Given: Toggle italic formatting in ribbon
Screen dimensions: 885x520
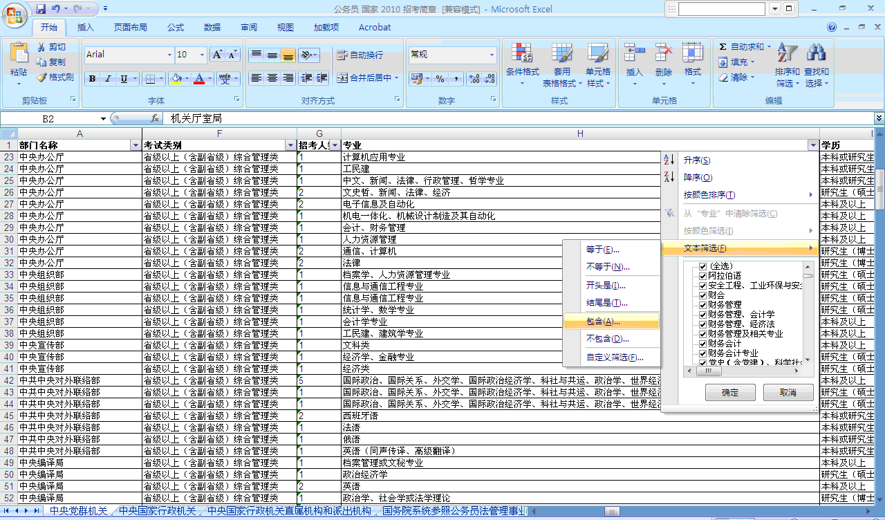Looking at the screenshot, I should 108,79.
